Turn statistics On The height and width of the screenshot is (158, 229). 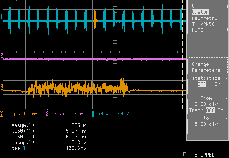pyautogui.click(x=218, y=84)
